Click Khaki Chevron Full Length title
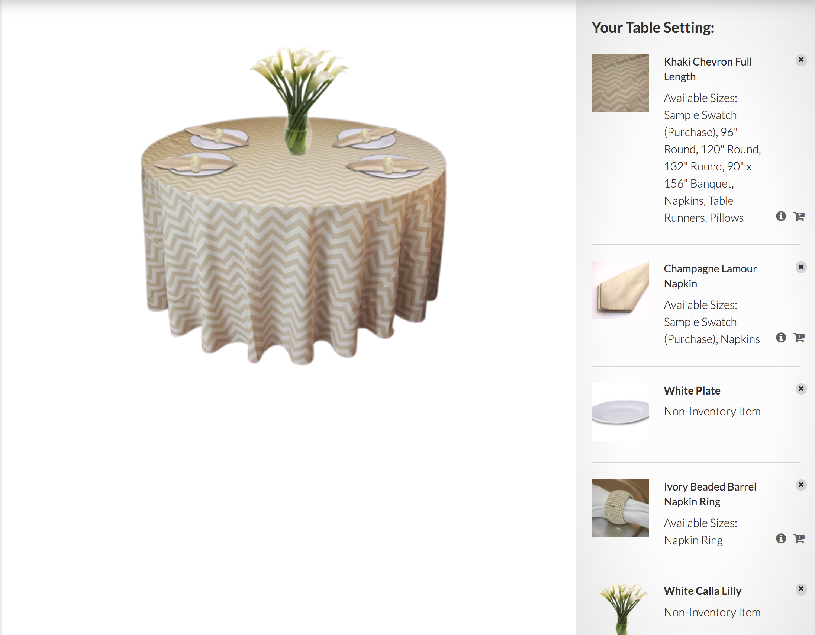Viewport: 815px width, 635px height. click(708, 69)
